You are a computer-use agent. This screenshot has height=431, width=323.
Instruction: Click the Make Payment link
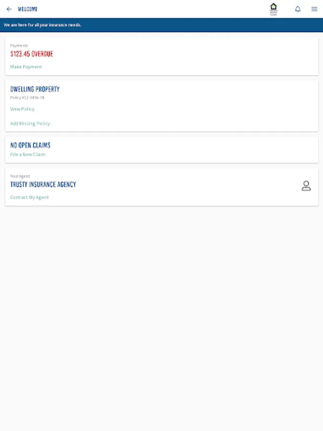pyautogui.click(x=26, y=67)
